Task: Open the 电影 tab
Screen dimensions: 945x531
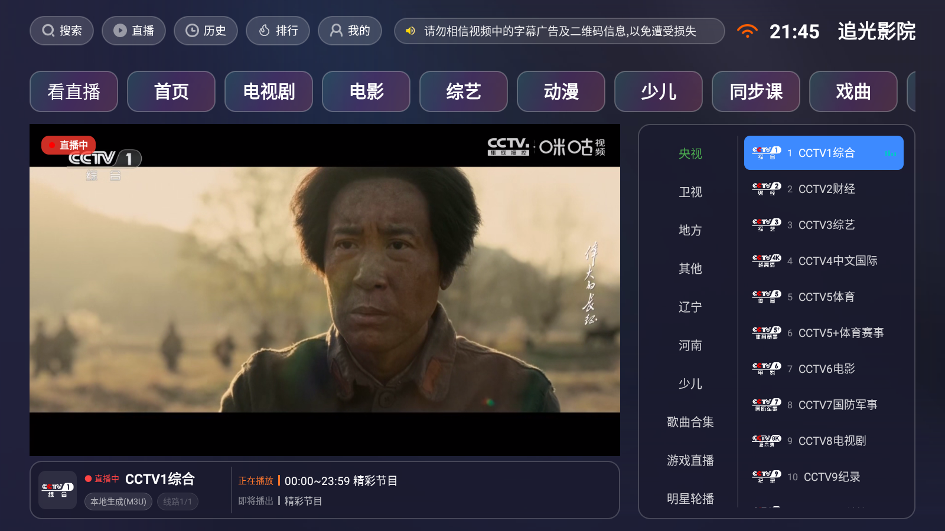Action: click(x=366, y=91)
